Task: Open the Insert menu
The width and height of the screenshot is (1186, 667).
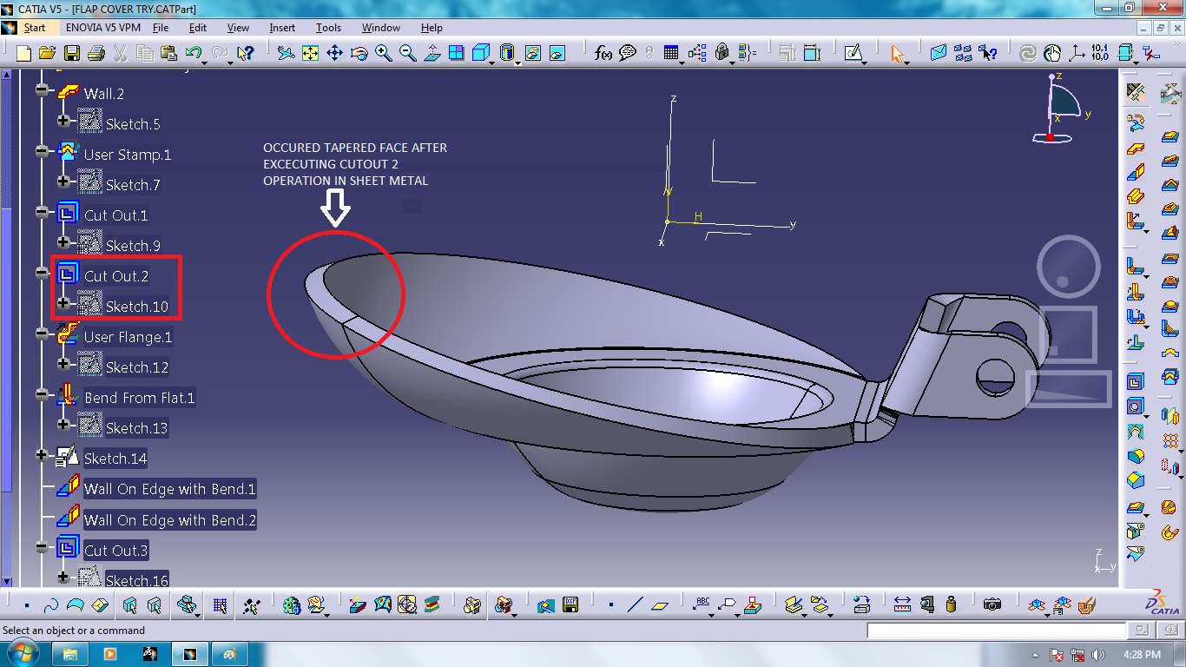Action: (281, 27)
